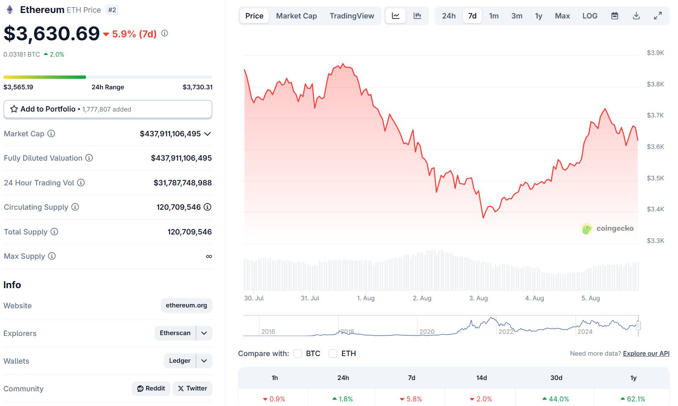Show Total Supply info tooltip

click(54, 232)
